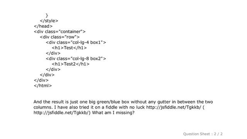Click the closing div right after the Test heading
247x139 pixels.
click(x=53, y=53)
